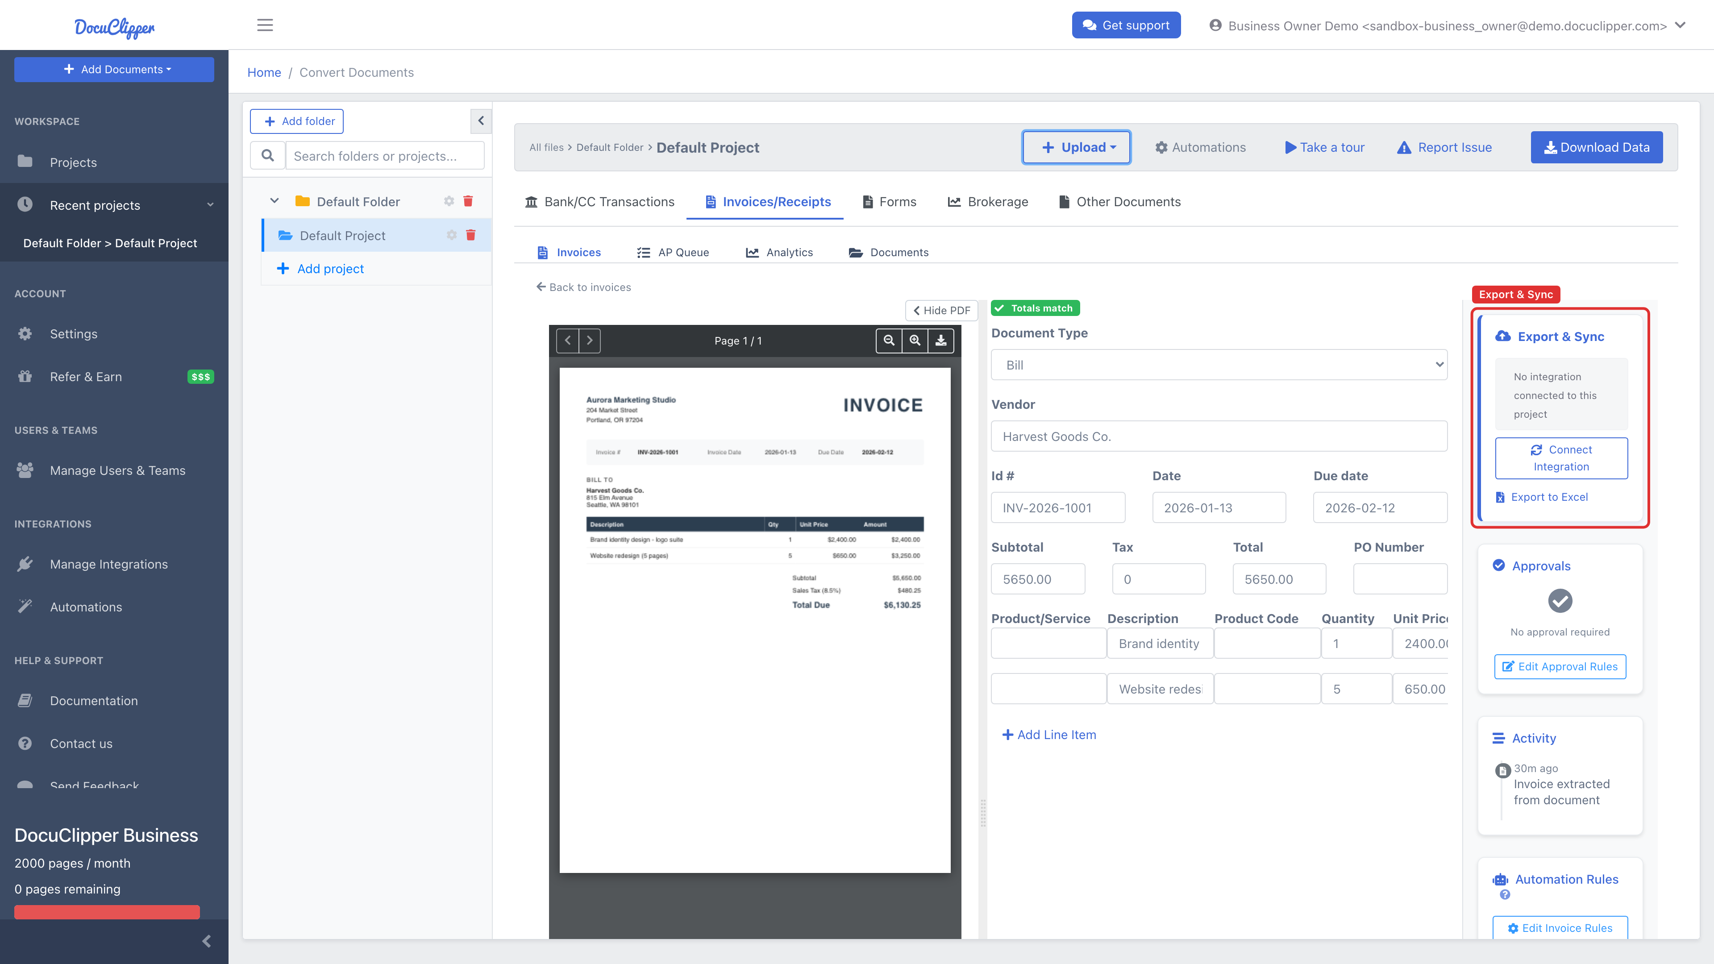
Task: Open the Document Type dropdown showing Bill
Action: pyautogui.click(x=1219, y=365)
